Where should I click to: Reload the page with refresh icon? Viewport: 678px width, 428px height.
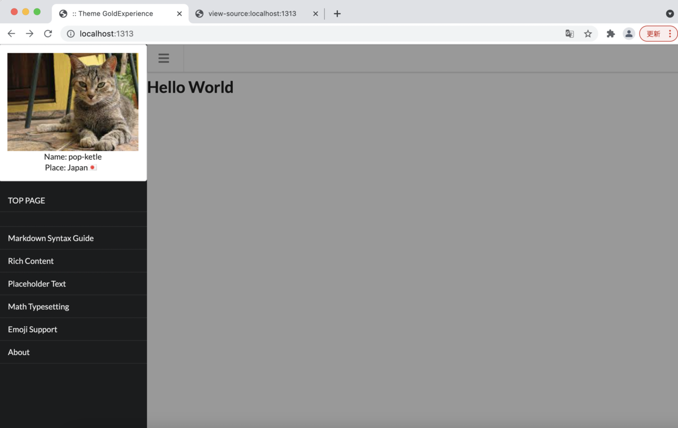pyautogui.click(x=48, y=34)
